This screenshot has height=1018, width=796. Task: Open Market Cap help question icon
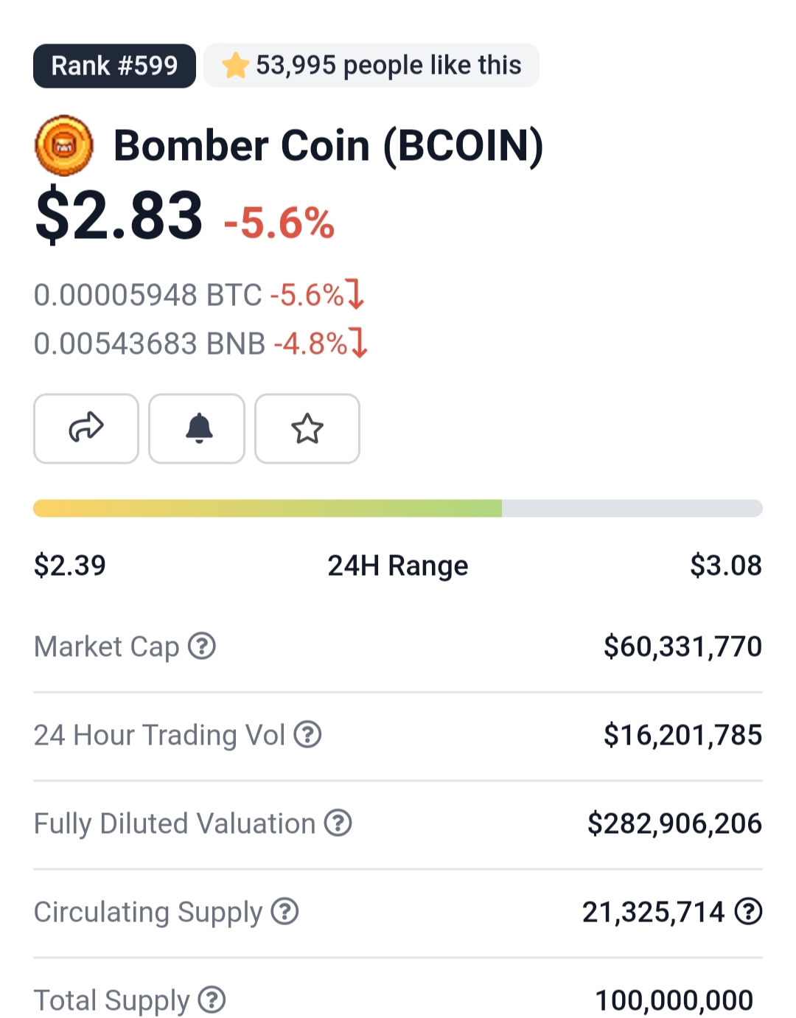click(202, 646)
